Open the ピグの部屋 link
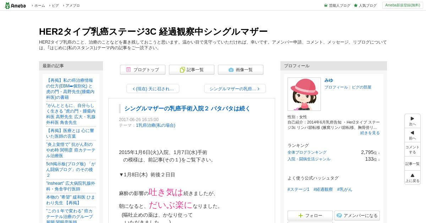 (361, 87)
